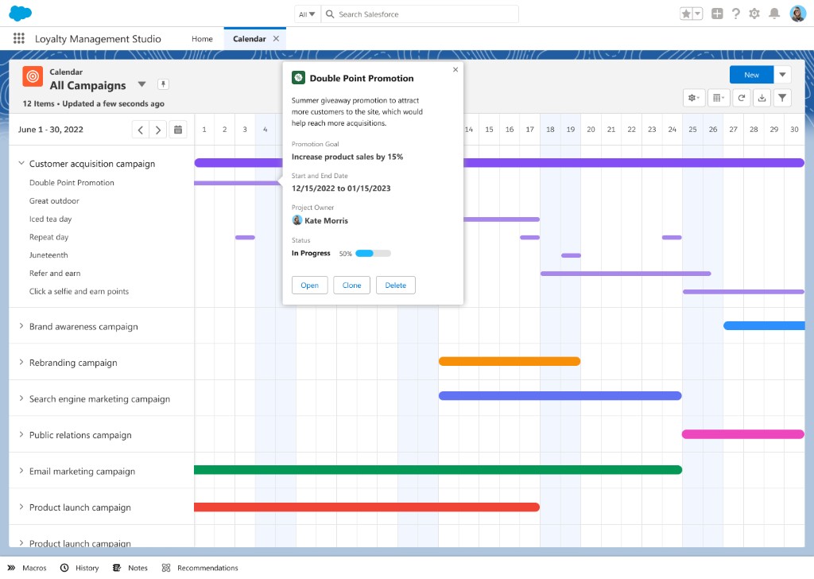Pin the All Campaigns list view
This screenshot has height=579, width=814.
click(163, 84)
